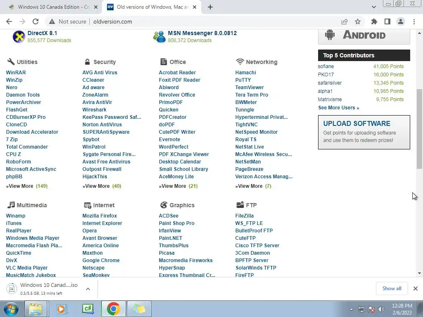Expand Office View More (21)

pyautogui.click(x=178, y=186)
